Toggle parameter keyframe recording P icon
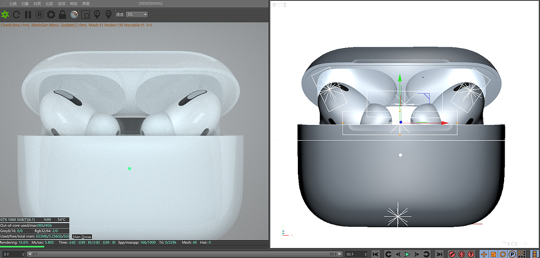540x258 pixels. (x=512, y=254)
